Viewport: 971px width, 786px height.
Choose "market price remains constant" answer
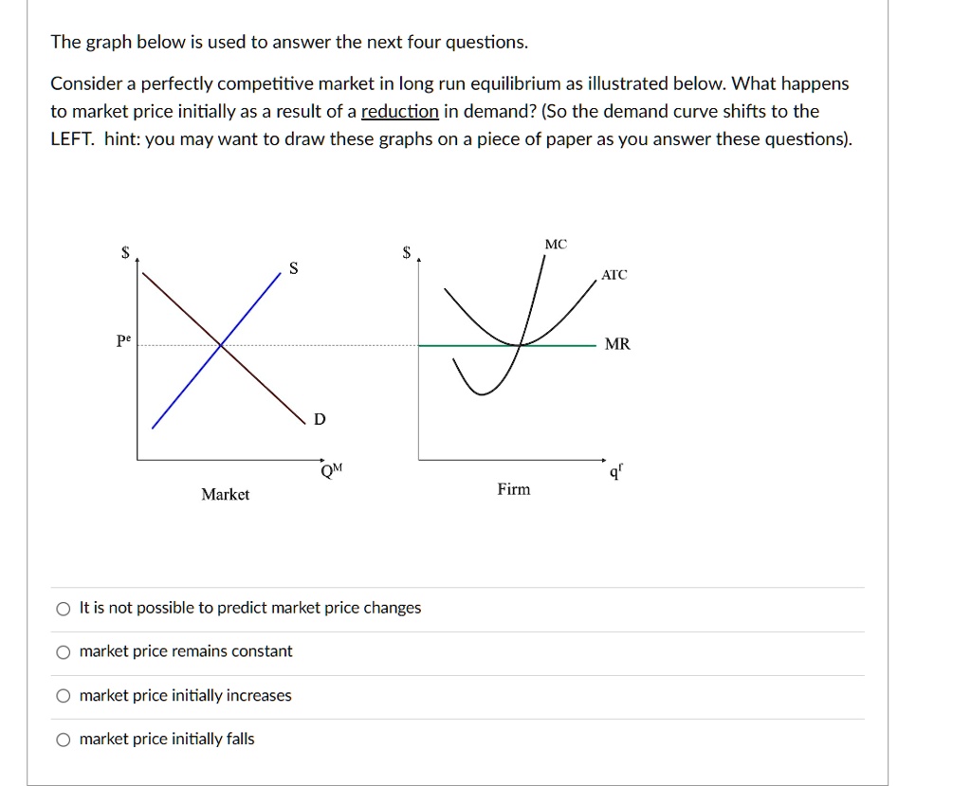point(64,651)
